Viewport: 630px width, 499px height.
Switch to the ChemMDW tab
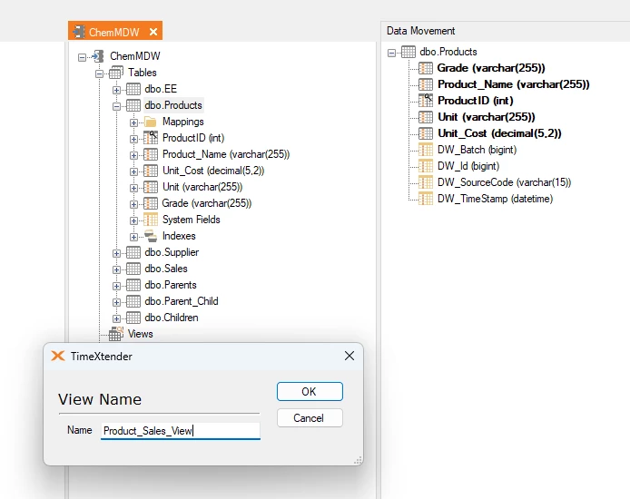point(115,31)
